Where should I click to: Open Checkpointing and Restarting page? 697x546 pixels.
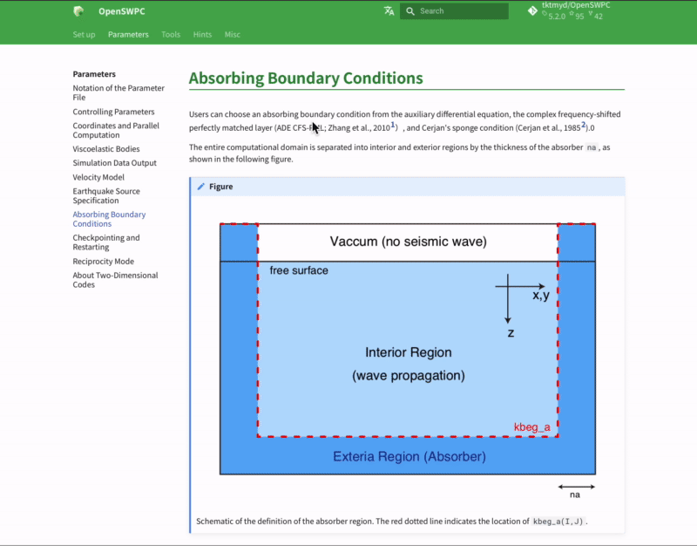(x=105, y=242)
